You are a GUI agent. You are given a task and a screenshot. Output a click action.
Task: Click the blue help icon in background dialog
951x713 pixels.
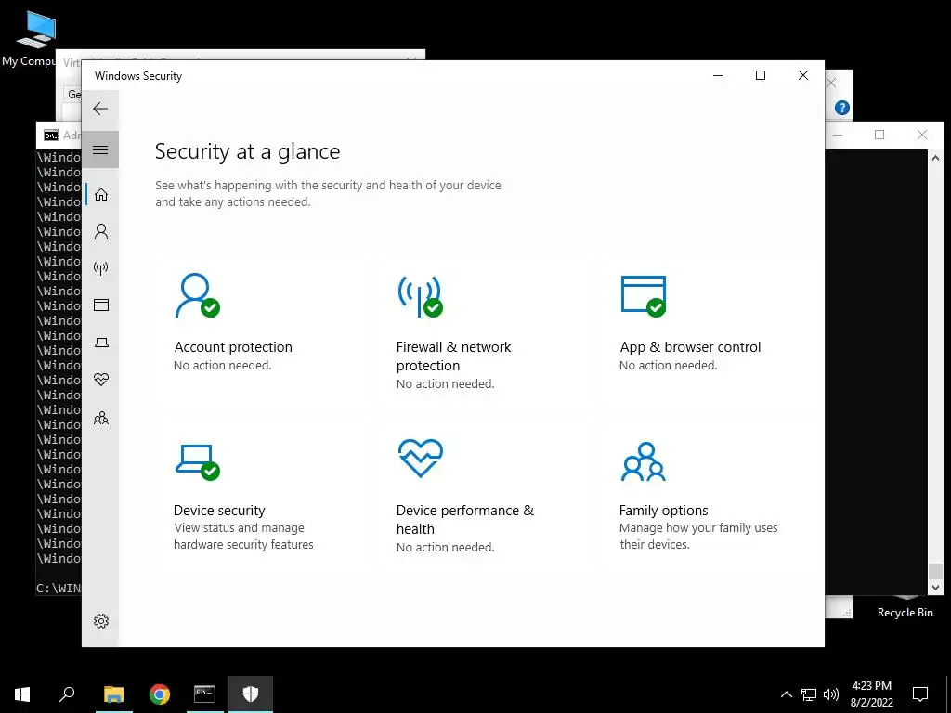pyautogui.click(x=841, y=108)
